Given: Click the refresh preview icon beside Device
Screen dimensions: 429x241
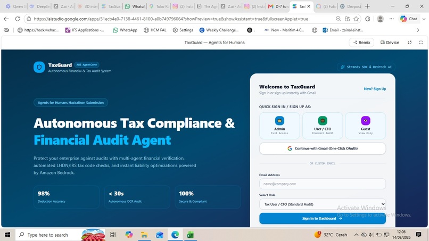Looking at the screenshot, I should click(x=410, y=43).
